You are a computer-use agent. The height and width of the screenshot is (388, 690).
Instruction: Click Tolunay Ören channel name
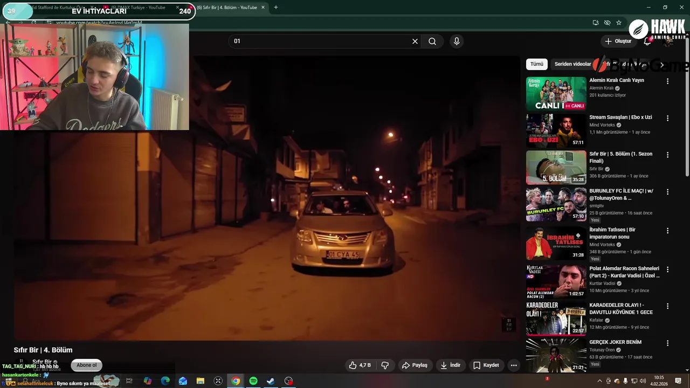(x=602, y=350)
